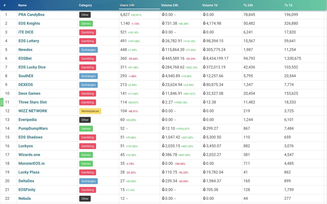This screenshot has height=204, width=327.
Task: Click EOS icon in DEXEOS Volume 24h cell
Action: [x=163, y=85]
